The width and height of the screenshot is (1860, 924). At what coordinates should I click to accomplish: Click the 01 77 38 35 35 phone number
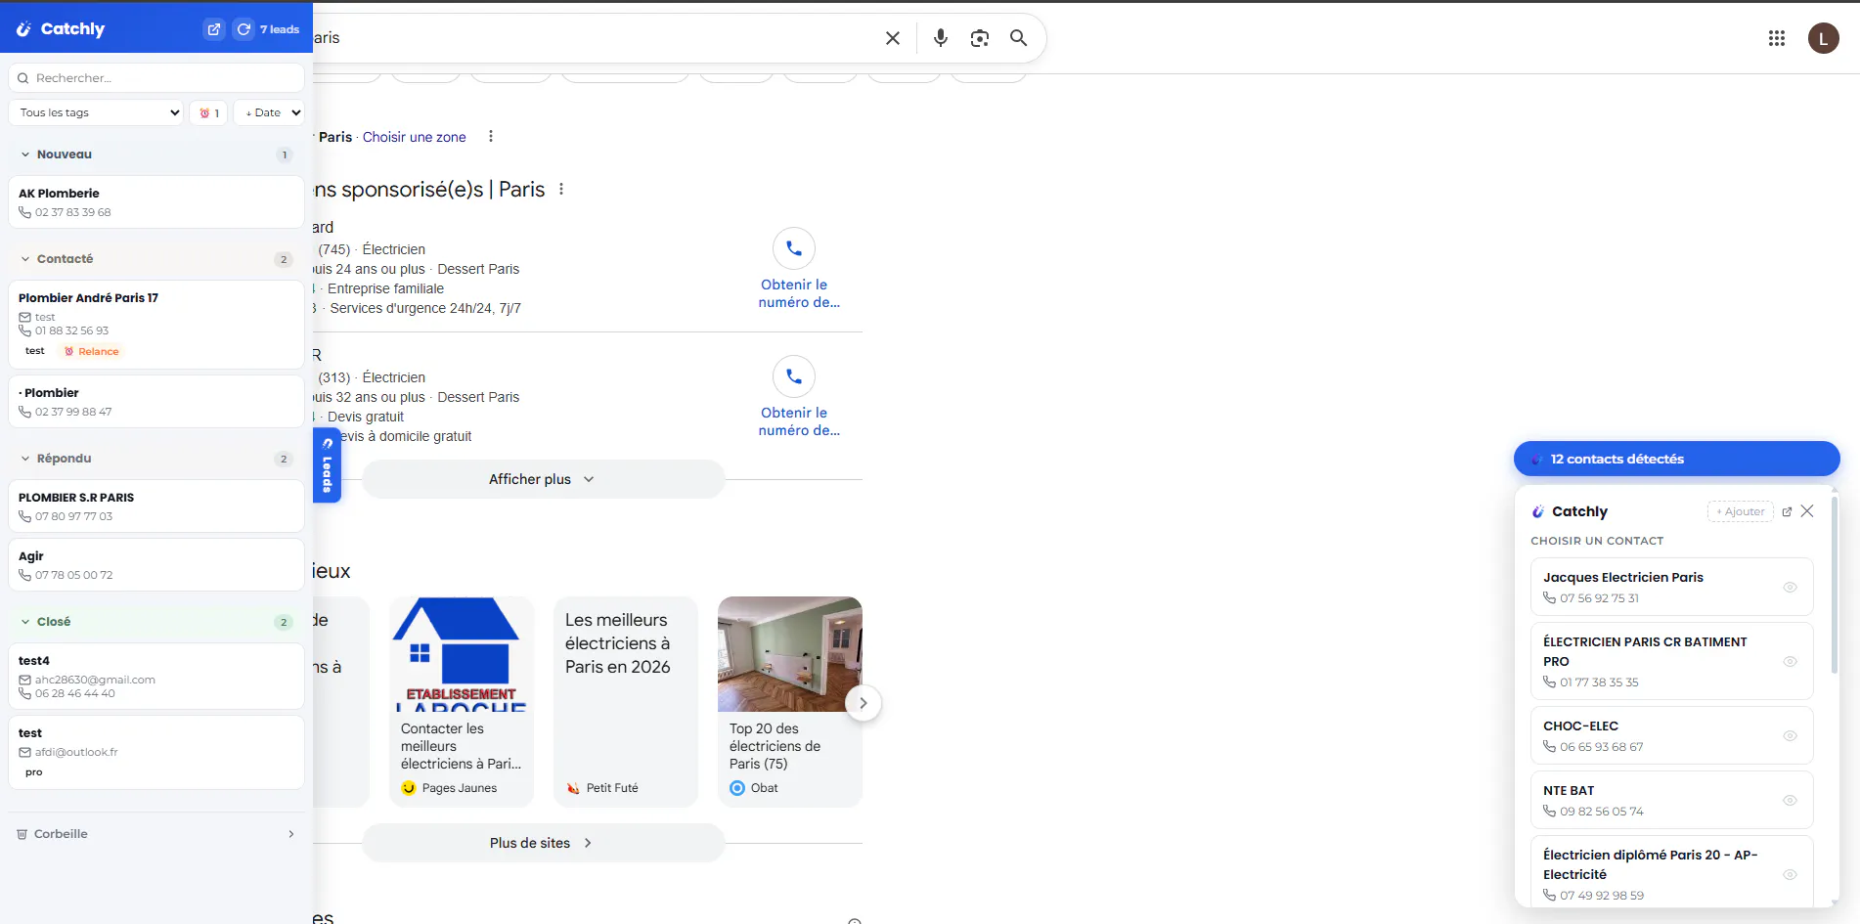tap(1599, 682)
